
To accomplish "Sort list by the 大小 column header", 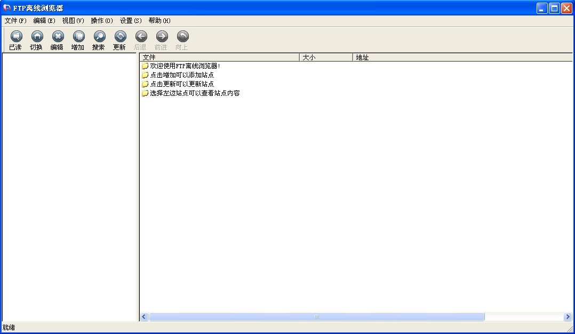I will click(326, 58).
